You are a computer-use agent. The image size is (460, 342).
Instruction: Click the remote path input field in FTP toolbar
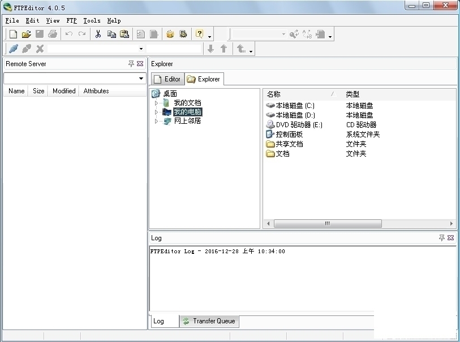click(174, 49)
